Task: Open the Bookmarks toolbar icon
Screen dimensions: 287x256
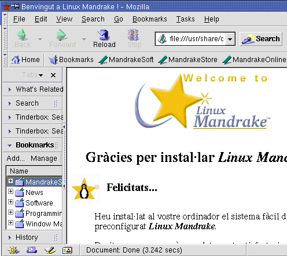Action: point(53,60)
